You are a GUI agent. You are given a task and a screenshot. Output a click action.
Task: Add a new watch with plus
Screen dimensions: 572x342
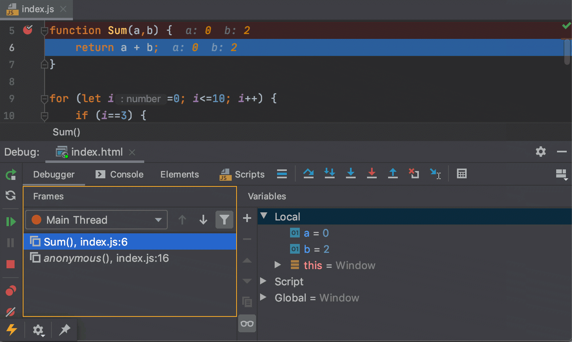click(x=247, y=218)
